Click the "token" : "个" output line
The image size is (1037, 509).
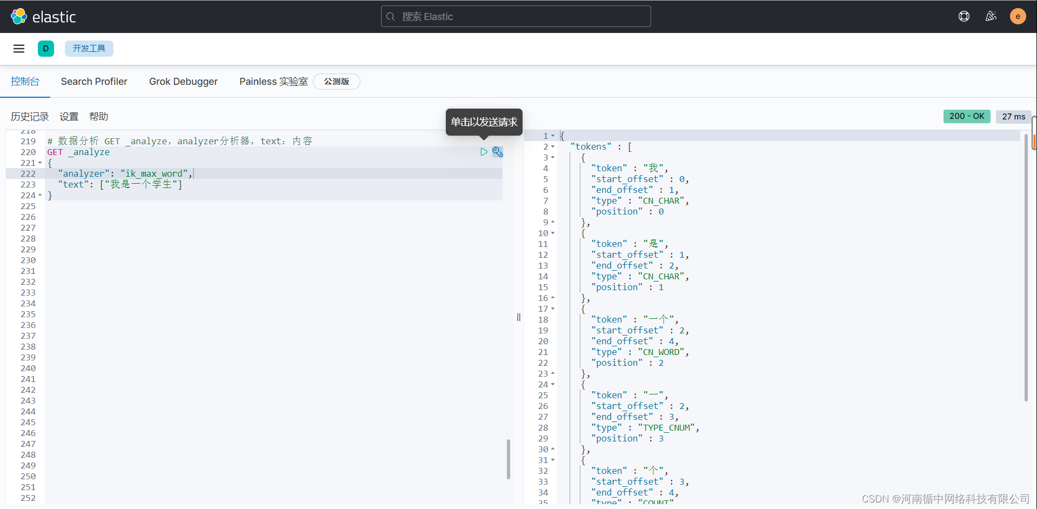pyautogui.click(x=630, y=471)
